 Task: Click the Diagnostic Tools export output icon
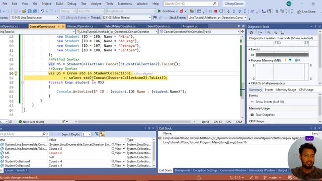260,33
